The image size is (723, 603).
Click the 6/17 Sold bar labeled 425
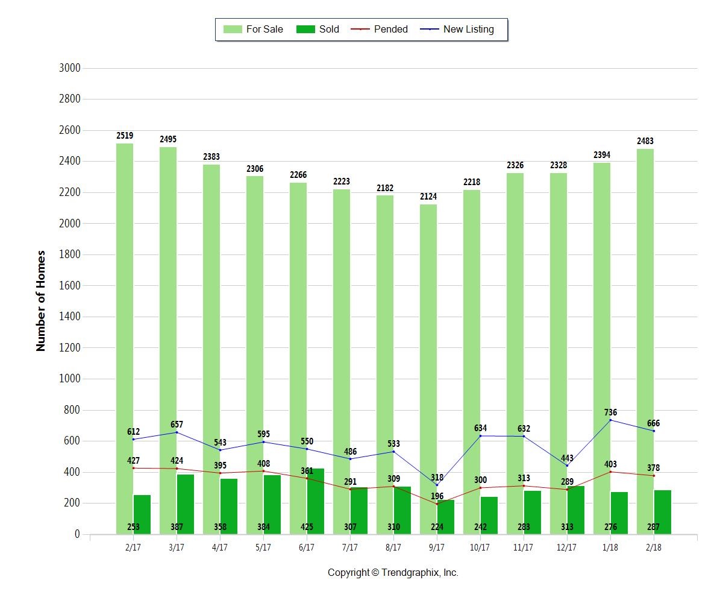click(315, 500)
